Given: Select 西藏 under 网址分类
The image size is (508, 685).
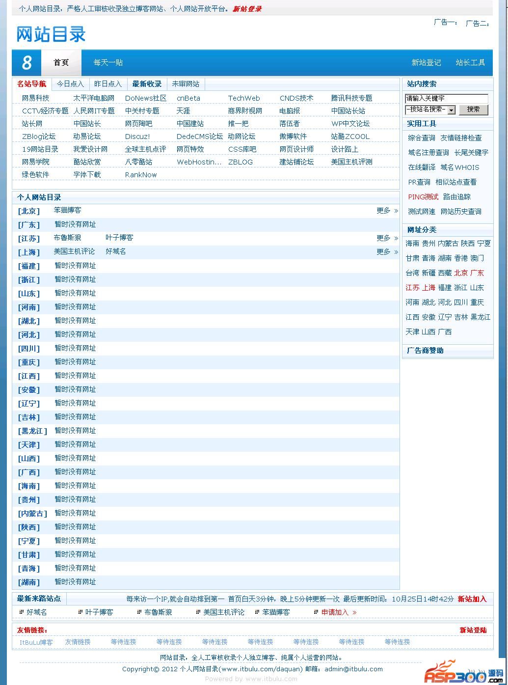Looking at the screenshot, I should pos(445,273).
